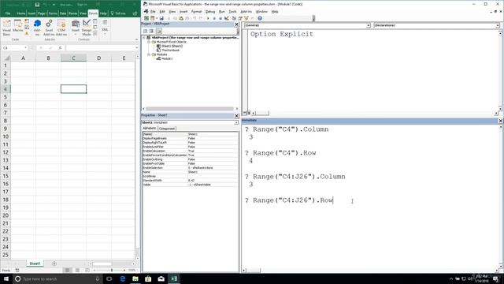Image resolution: width=504 pixels, height=284 pixels.
Task: Select the Sheet1 worksheet tab
Action: [35, 263]
